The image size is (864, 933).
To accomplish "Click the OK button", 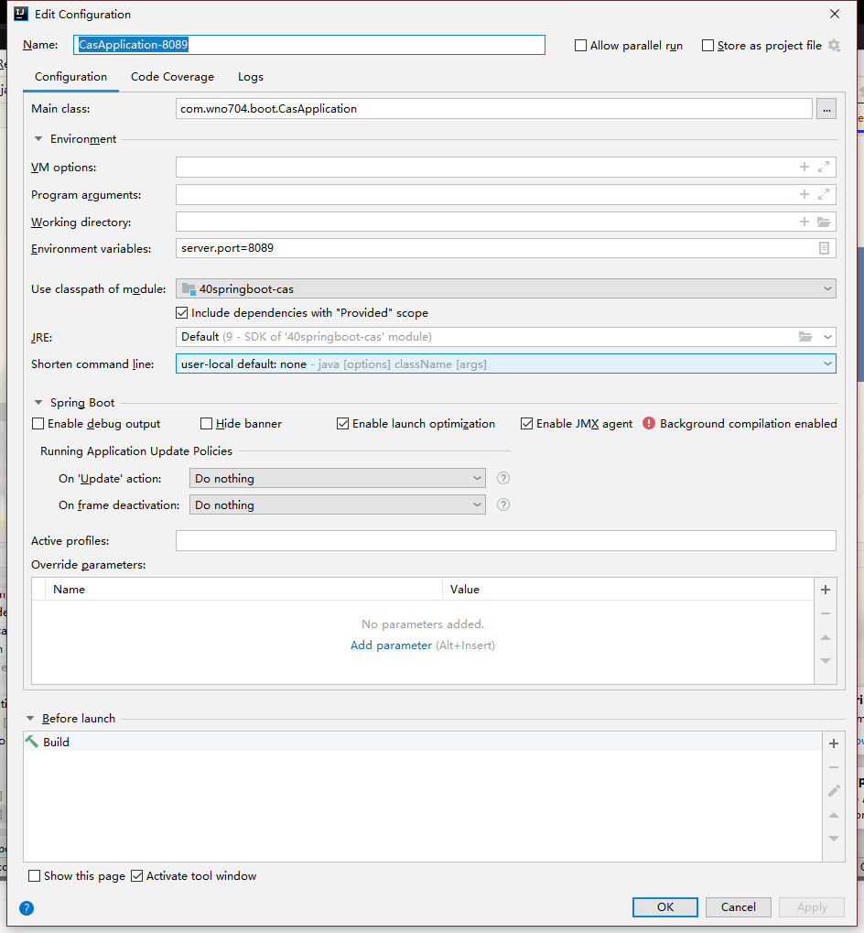I will [664, 907].
